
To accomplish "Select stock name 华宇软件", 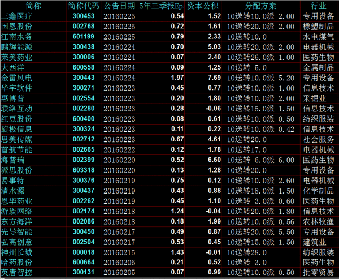I will pos(16,88).
